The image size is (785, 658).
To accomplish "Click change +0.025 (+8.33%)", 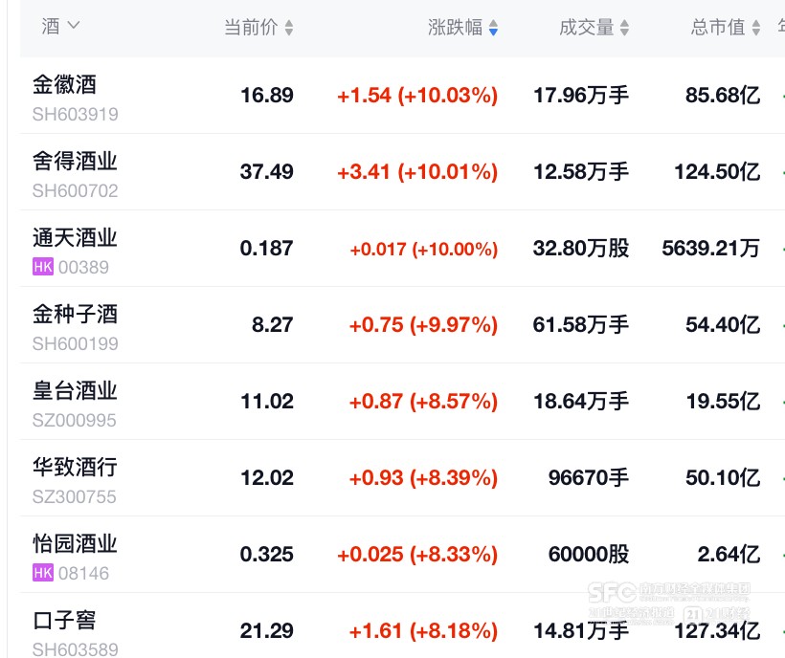I will (417, 554).
